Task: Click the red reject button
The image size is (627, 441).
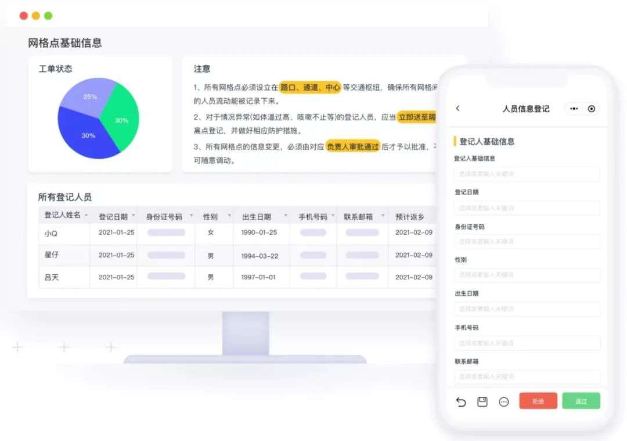Action: pos(538,401)
